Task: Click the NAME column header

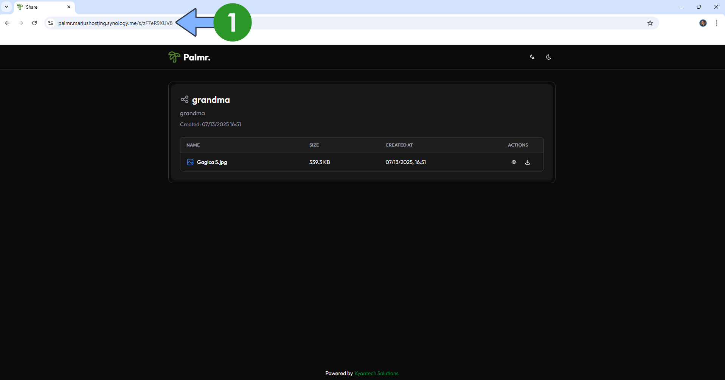Action: pos(193,145)
